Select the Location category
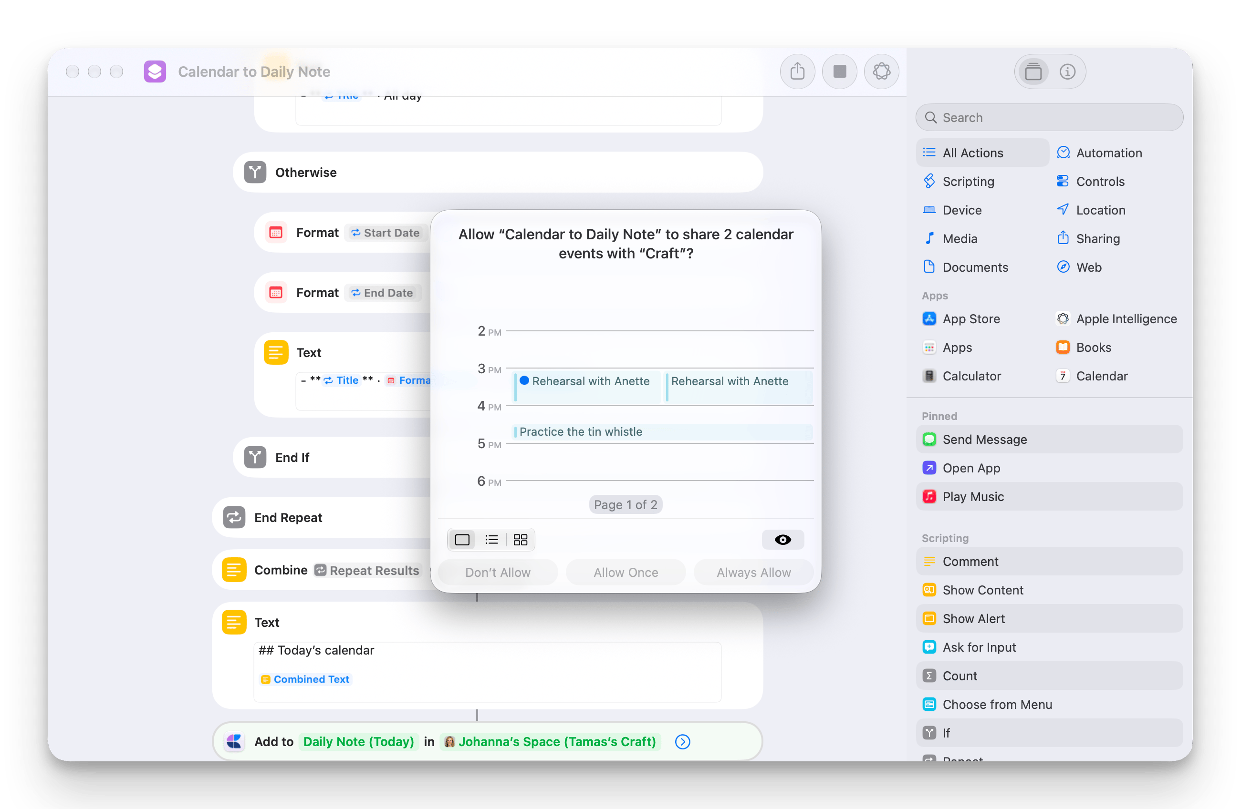The height and width of the screenshot is (809, 1241). 1091,210
